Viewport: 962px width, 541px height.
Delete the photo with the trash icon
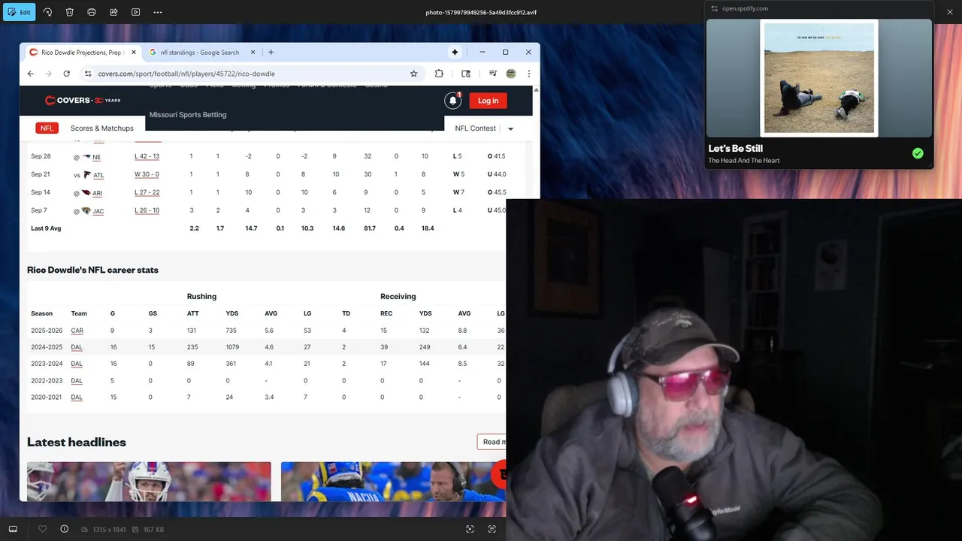[x=69, y=12]
